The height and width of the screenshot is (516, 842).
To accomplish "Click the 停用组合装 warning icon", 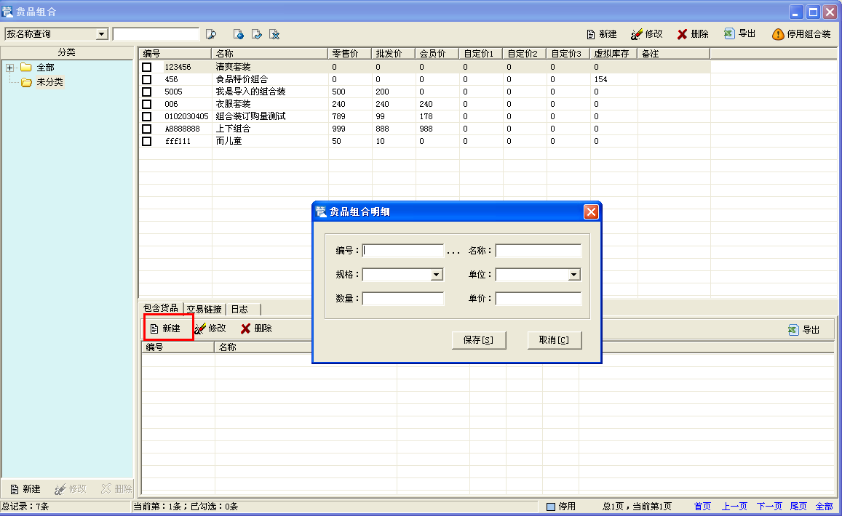I will point(798,33).
